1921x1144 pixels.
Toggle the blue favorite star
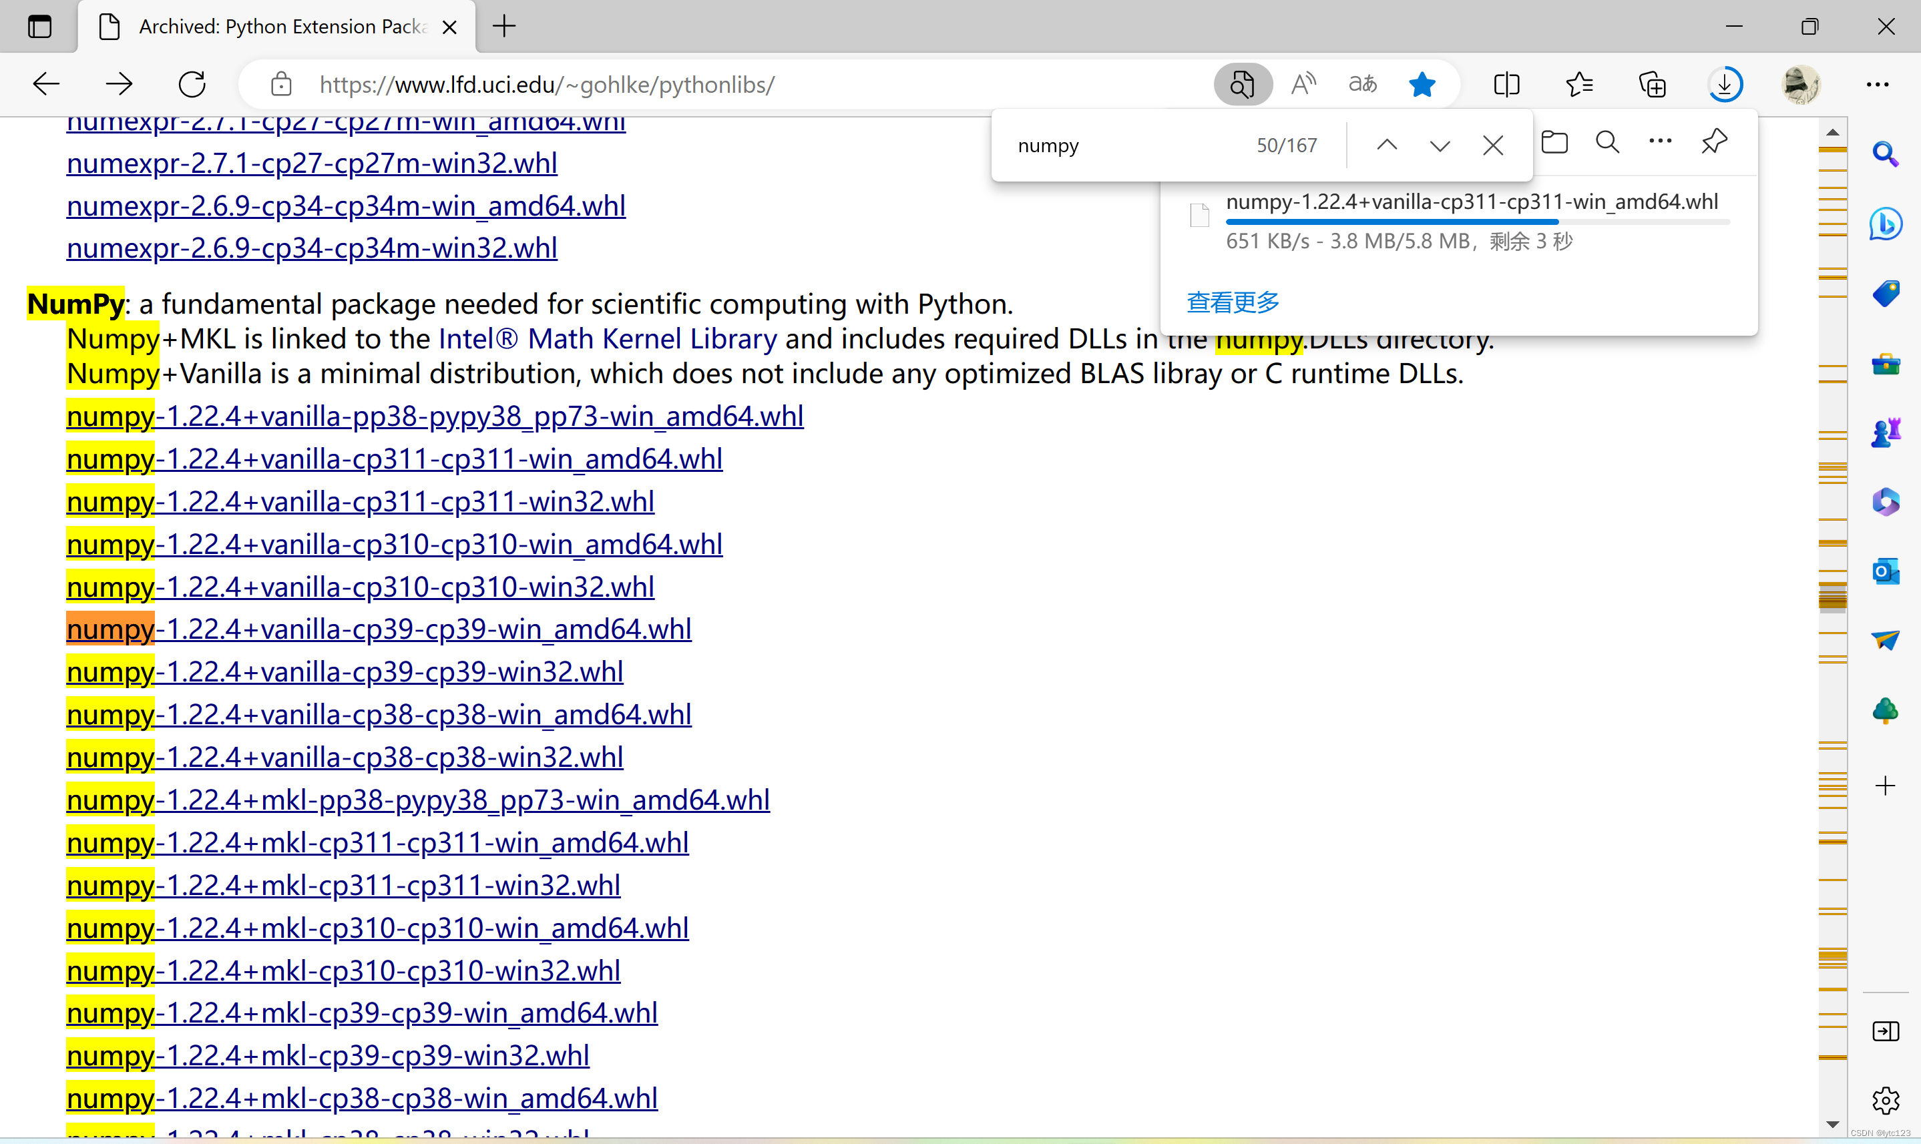[x=1422, y=84]
